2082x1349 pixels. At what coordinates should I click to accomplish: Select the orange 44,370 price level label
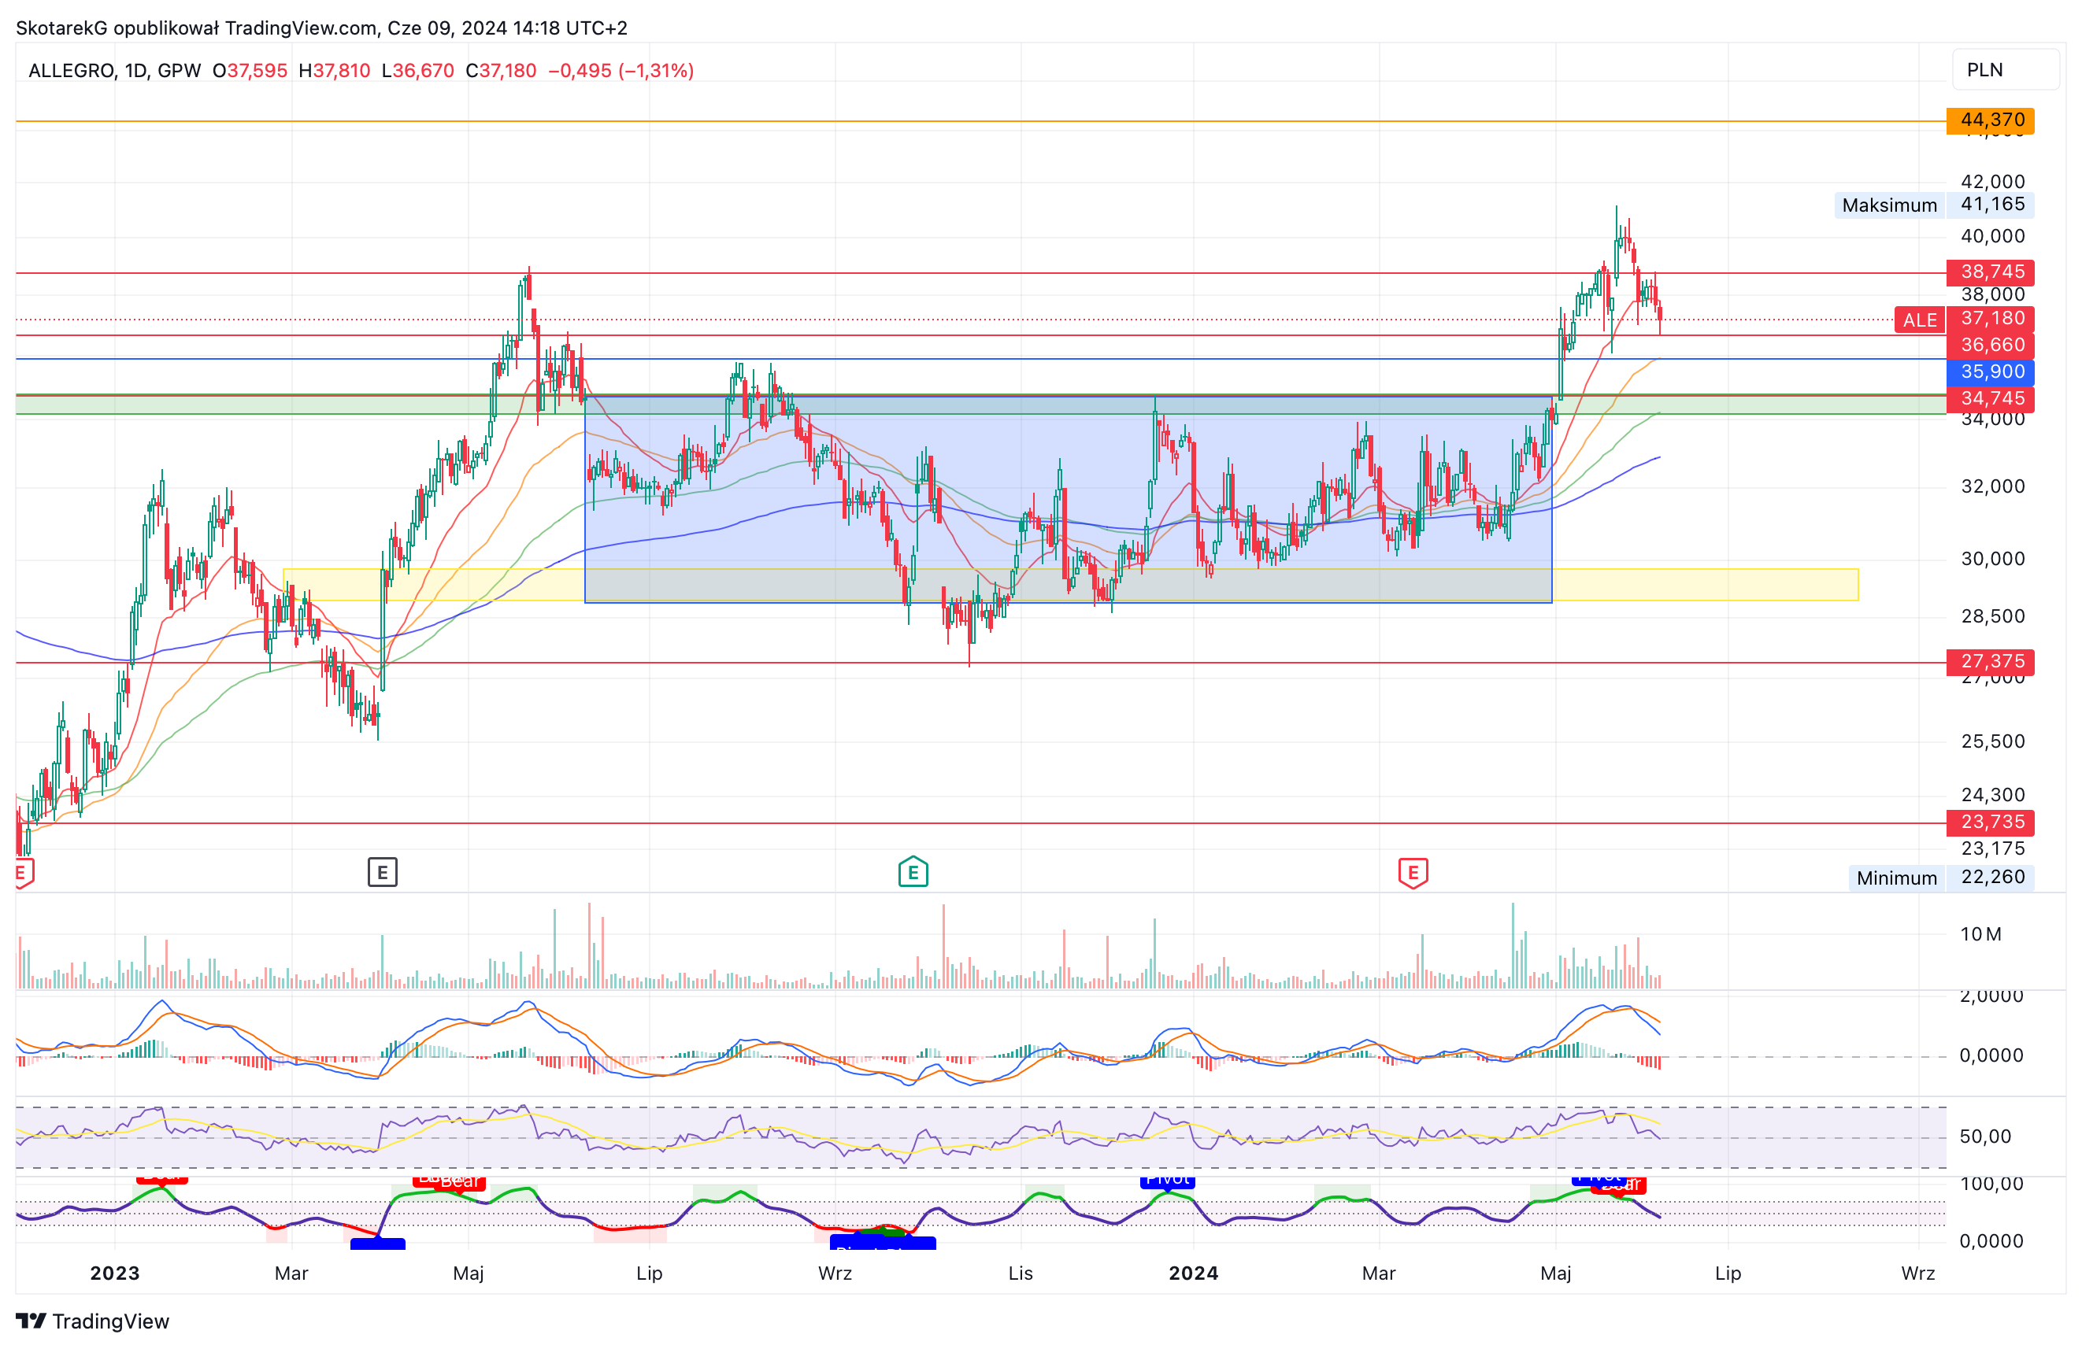coord(1990,120)
